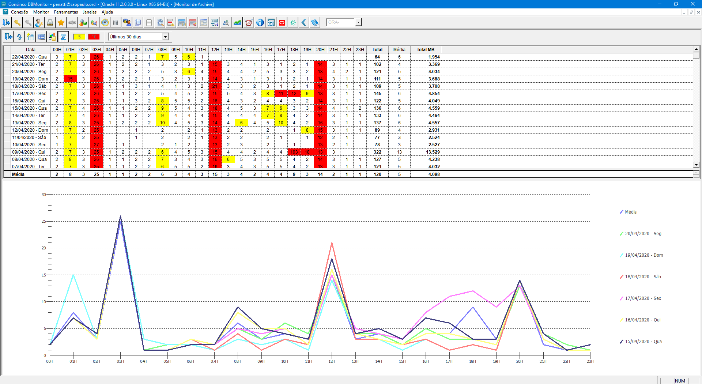Click the Data column header
This screenshot has width=702, height=384.
[31, 50]
